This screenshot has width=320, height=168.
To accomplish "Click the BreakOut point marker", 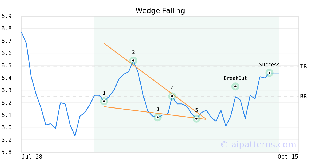I will (x=235, y=86).
